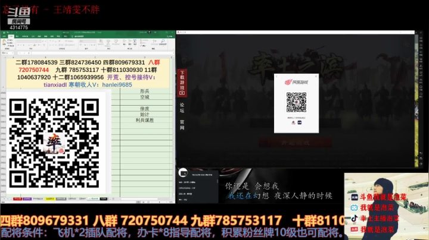Select the merged cell listing group numbers
Screen dimensions: 429x240
coord(88,73)
